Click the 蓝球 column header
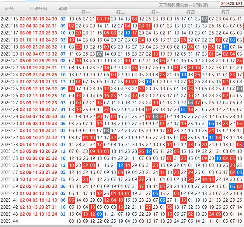 63,9
